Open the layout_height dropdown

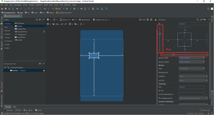point(203,62)
